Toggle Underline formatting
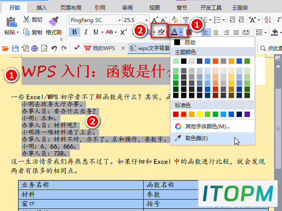The width and height of the screenshot is (282, 211). coord(96,32)
